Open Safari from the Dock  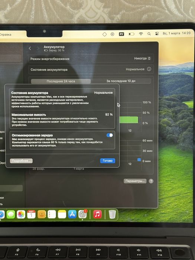click(1, 214)
